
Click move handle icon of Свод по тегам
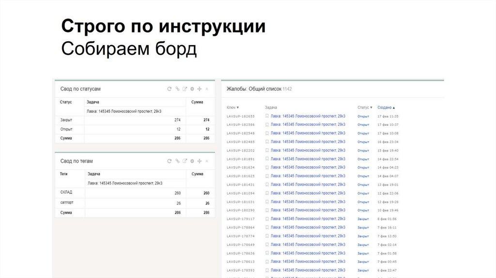pyautogui.click(x=200, y=161)
